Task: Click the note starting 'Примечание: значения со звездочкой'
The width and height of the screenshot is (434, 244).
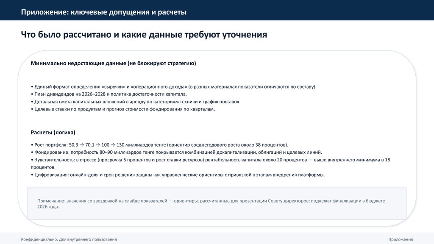Action: click(211, 204)
